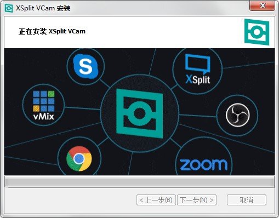Click the Skype logo in the banner

coord(86,66)
